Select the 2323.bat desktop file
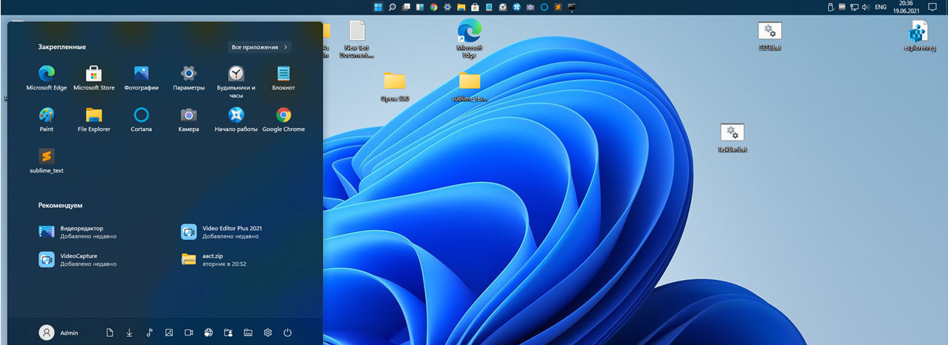Viewport: 948px width, 345px height. coord(770,36)
